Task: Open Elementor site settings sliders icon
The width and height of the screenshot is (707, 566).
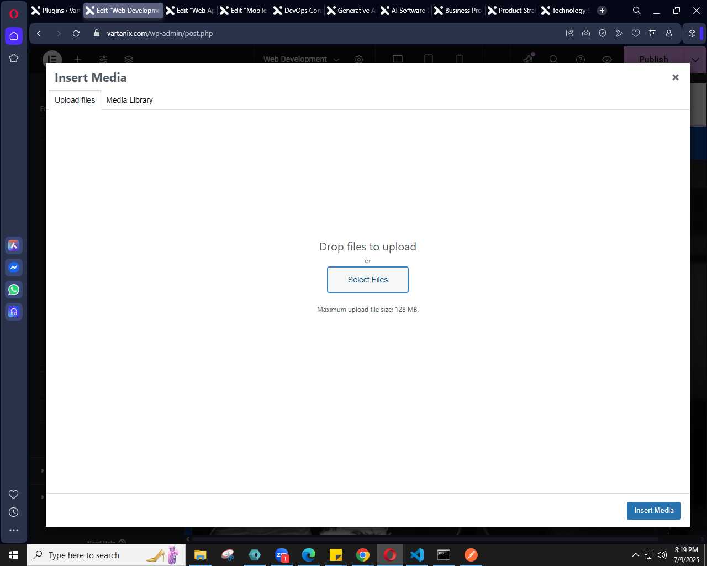Action: tap(103, 59)
